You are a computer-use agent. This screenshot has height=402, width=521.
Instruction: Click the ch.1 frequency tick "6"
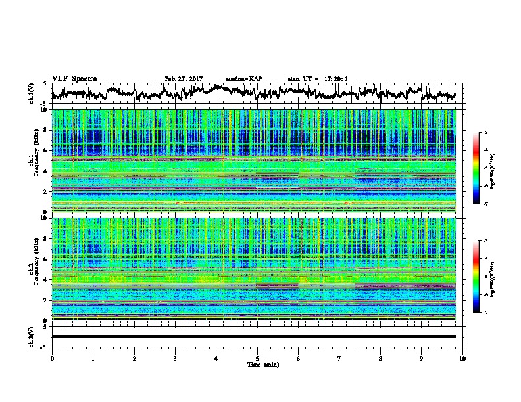(47, 150)
